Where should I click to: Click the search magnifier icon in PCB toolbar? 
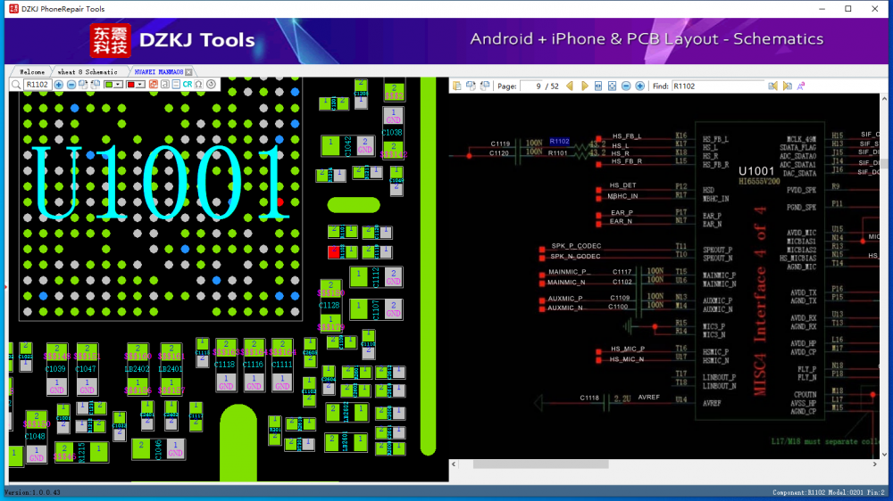16,85
